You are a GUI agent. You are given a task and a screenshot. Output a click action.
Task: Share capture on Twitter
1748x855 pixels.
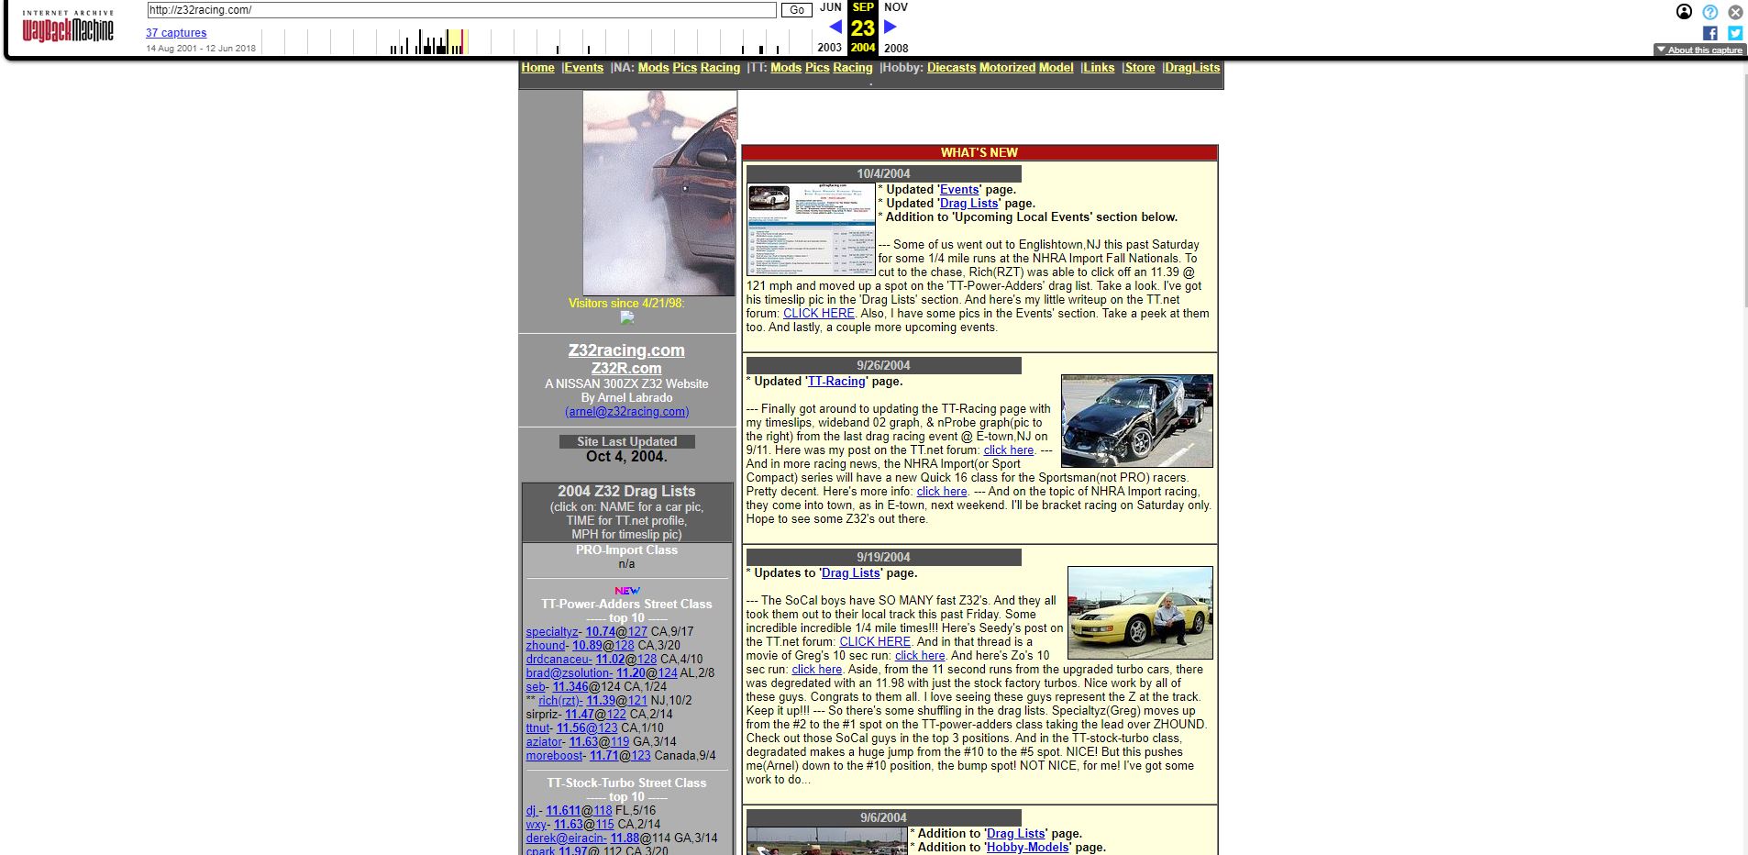(x=1735, y=33)
